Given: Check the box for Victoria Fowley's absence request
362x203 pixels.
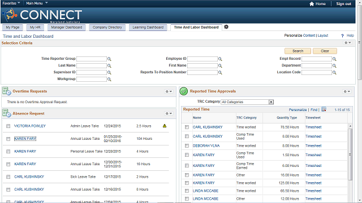Looking at the screenshot, I should (8, 126).
